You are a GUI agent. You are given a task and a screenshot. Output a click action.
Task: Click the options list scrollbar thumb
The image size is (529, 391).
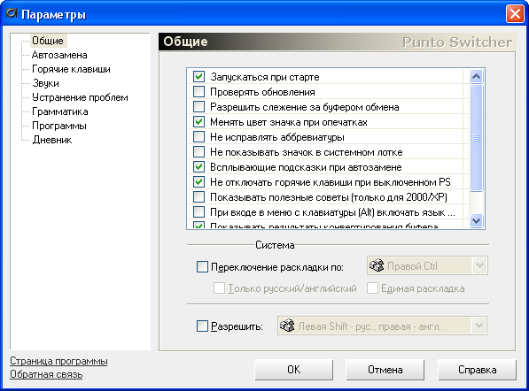tap(476, 138)
